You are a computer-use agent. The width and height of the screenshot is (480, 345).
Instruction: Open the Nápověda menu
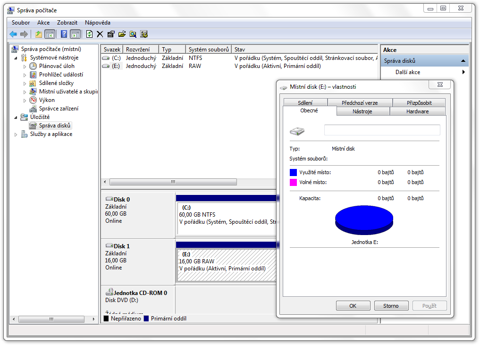tap(98, 23)
